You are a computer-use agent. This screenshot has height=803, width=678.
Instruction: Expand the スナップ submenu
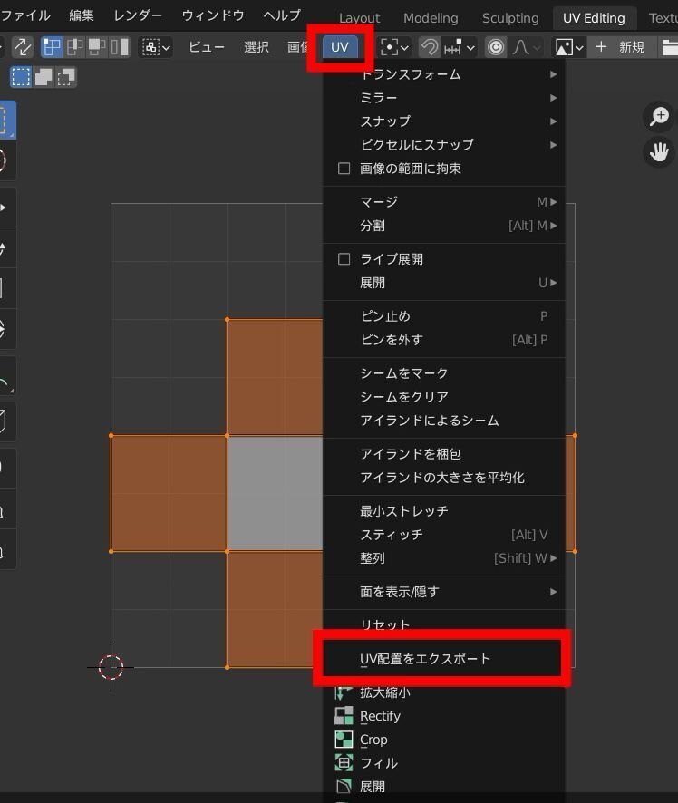[444, 121]
